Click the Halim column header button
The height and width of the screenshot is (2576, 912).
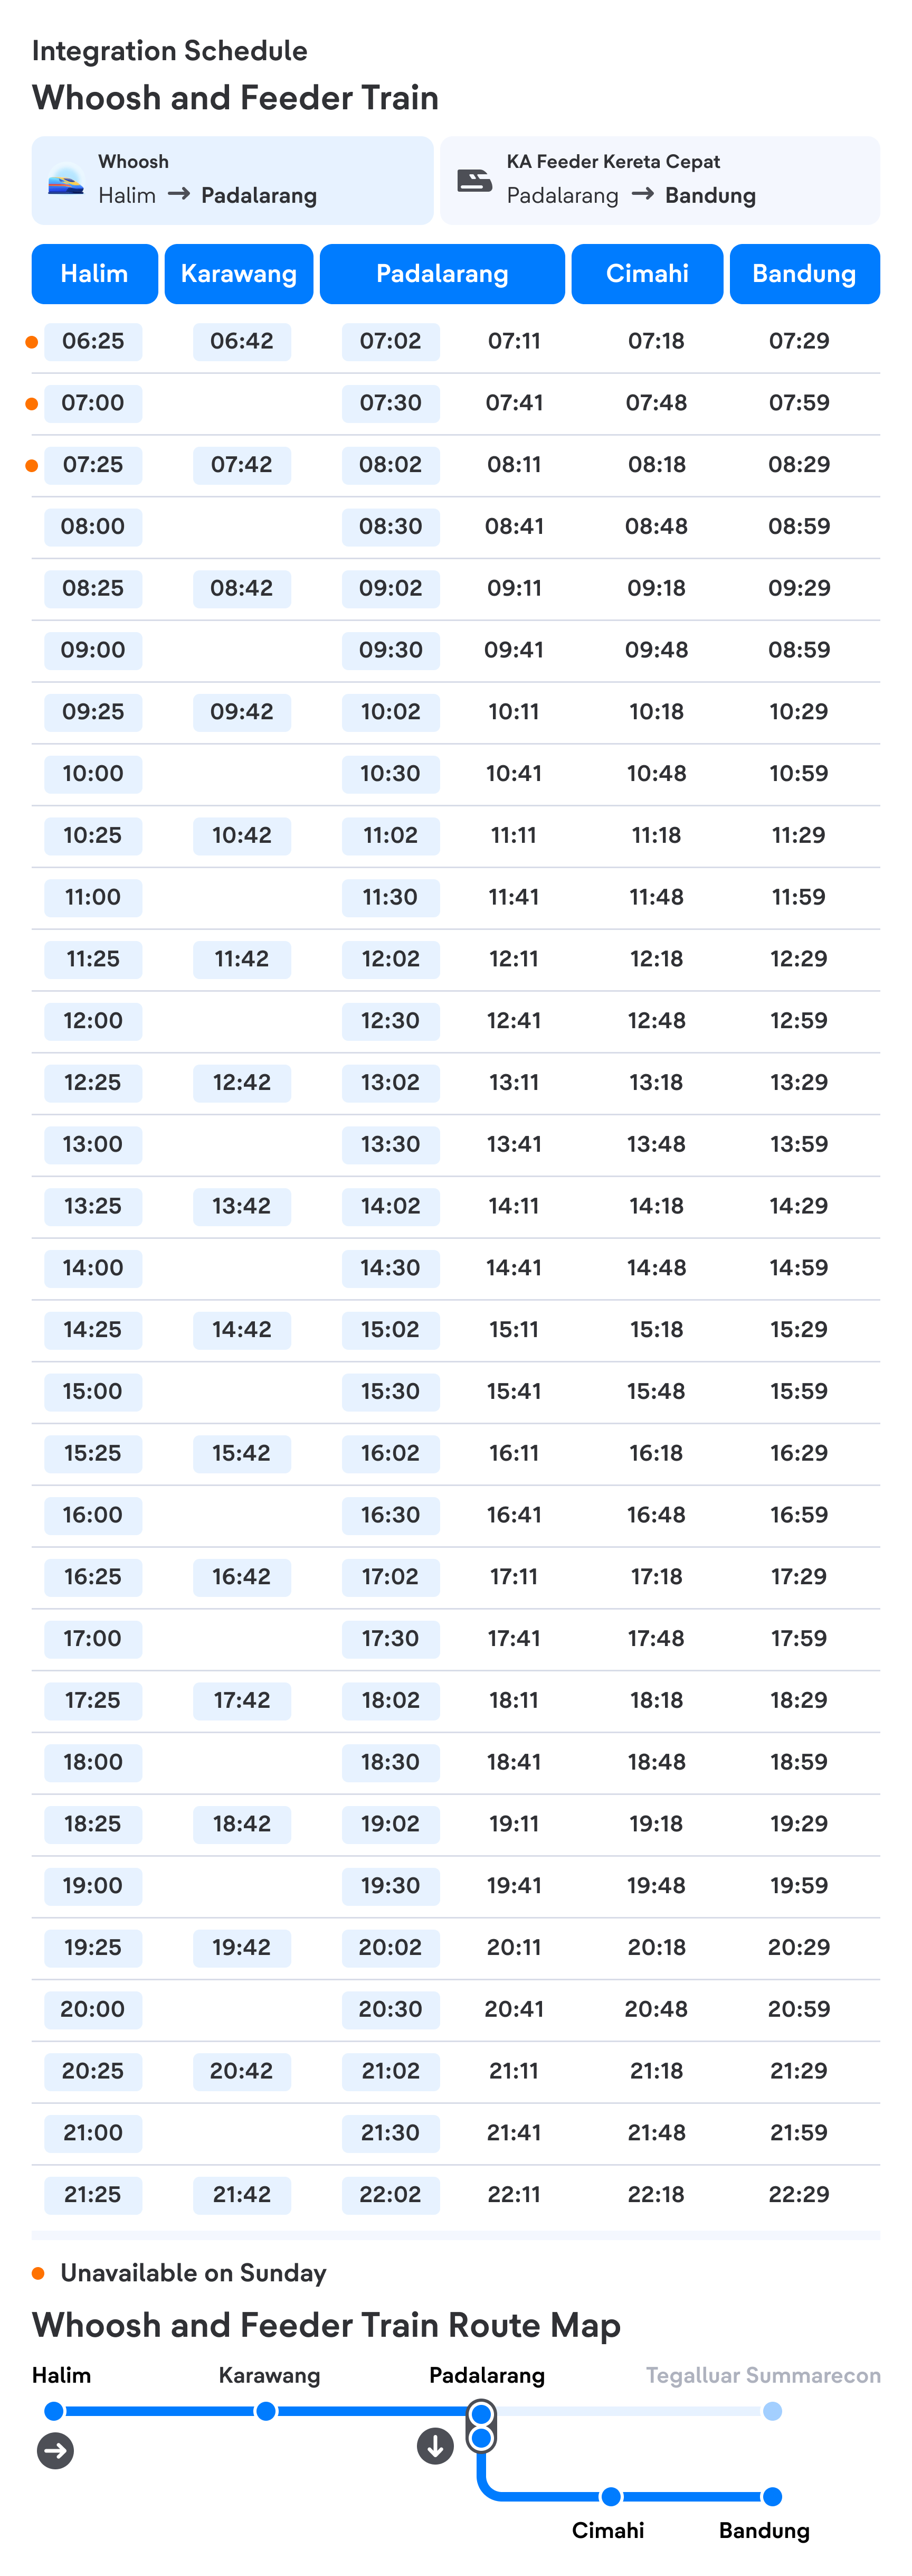[95, 274]
